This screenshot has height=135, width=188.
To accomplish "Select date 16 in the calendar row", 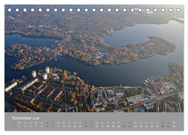I will 97,126.
